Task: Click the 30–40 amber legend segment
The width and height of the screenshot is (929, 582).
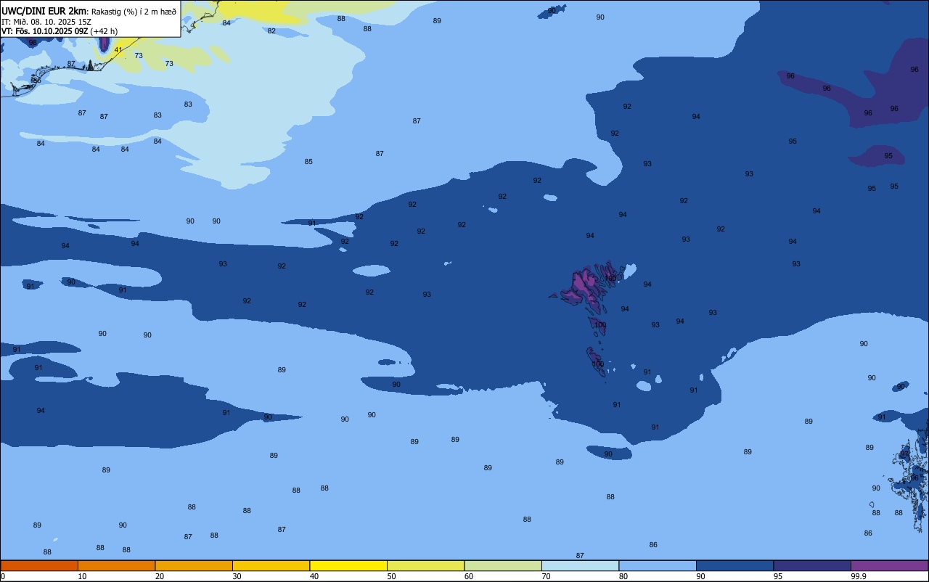Action: (271, 565)
